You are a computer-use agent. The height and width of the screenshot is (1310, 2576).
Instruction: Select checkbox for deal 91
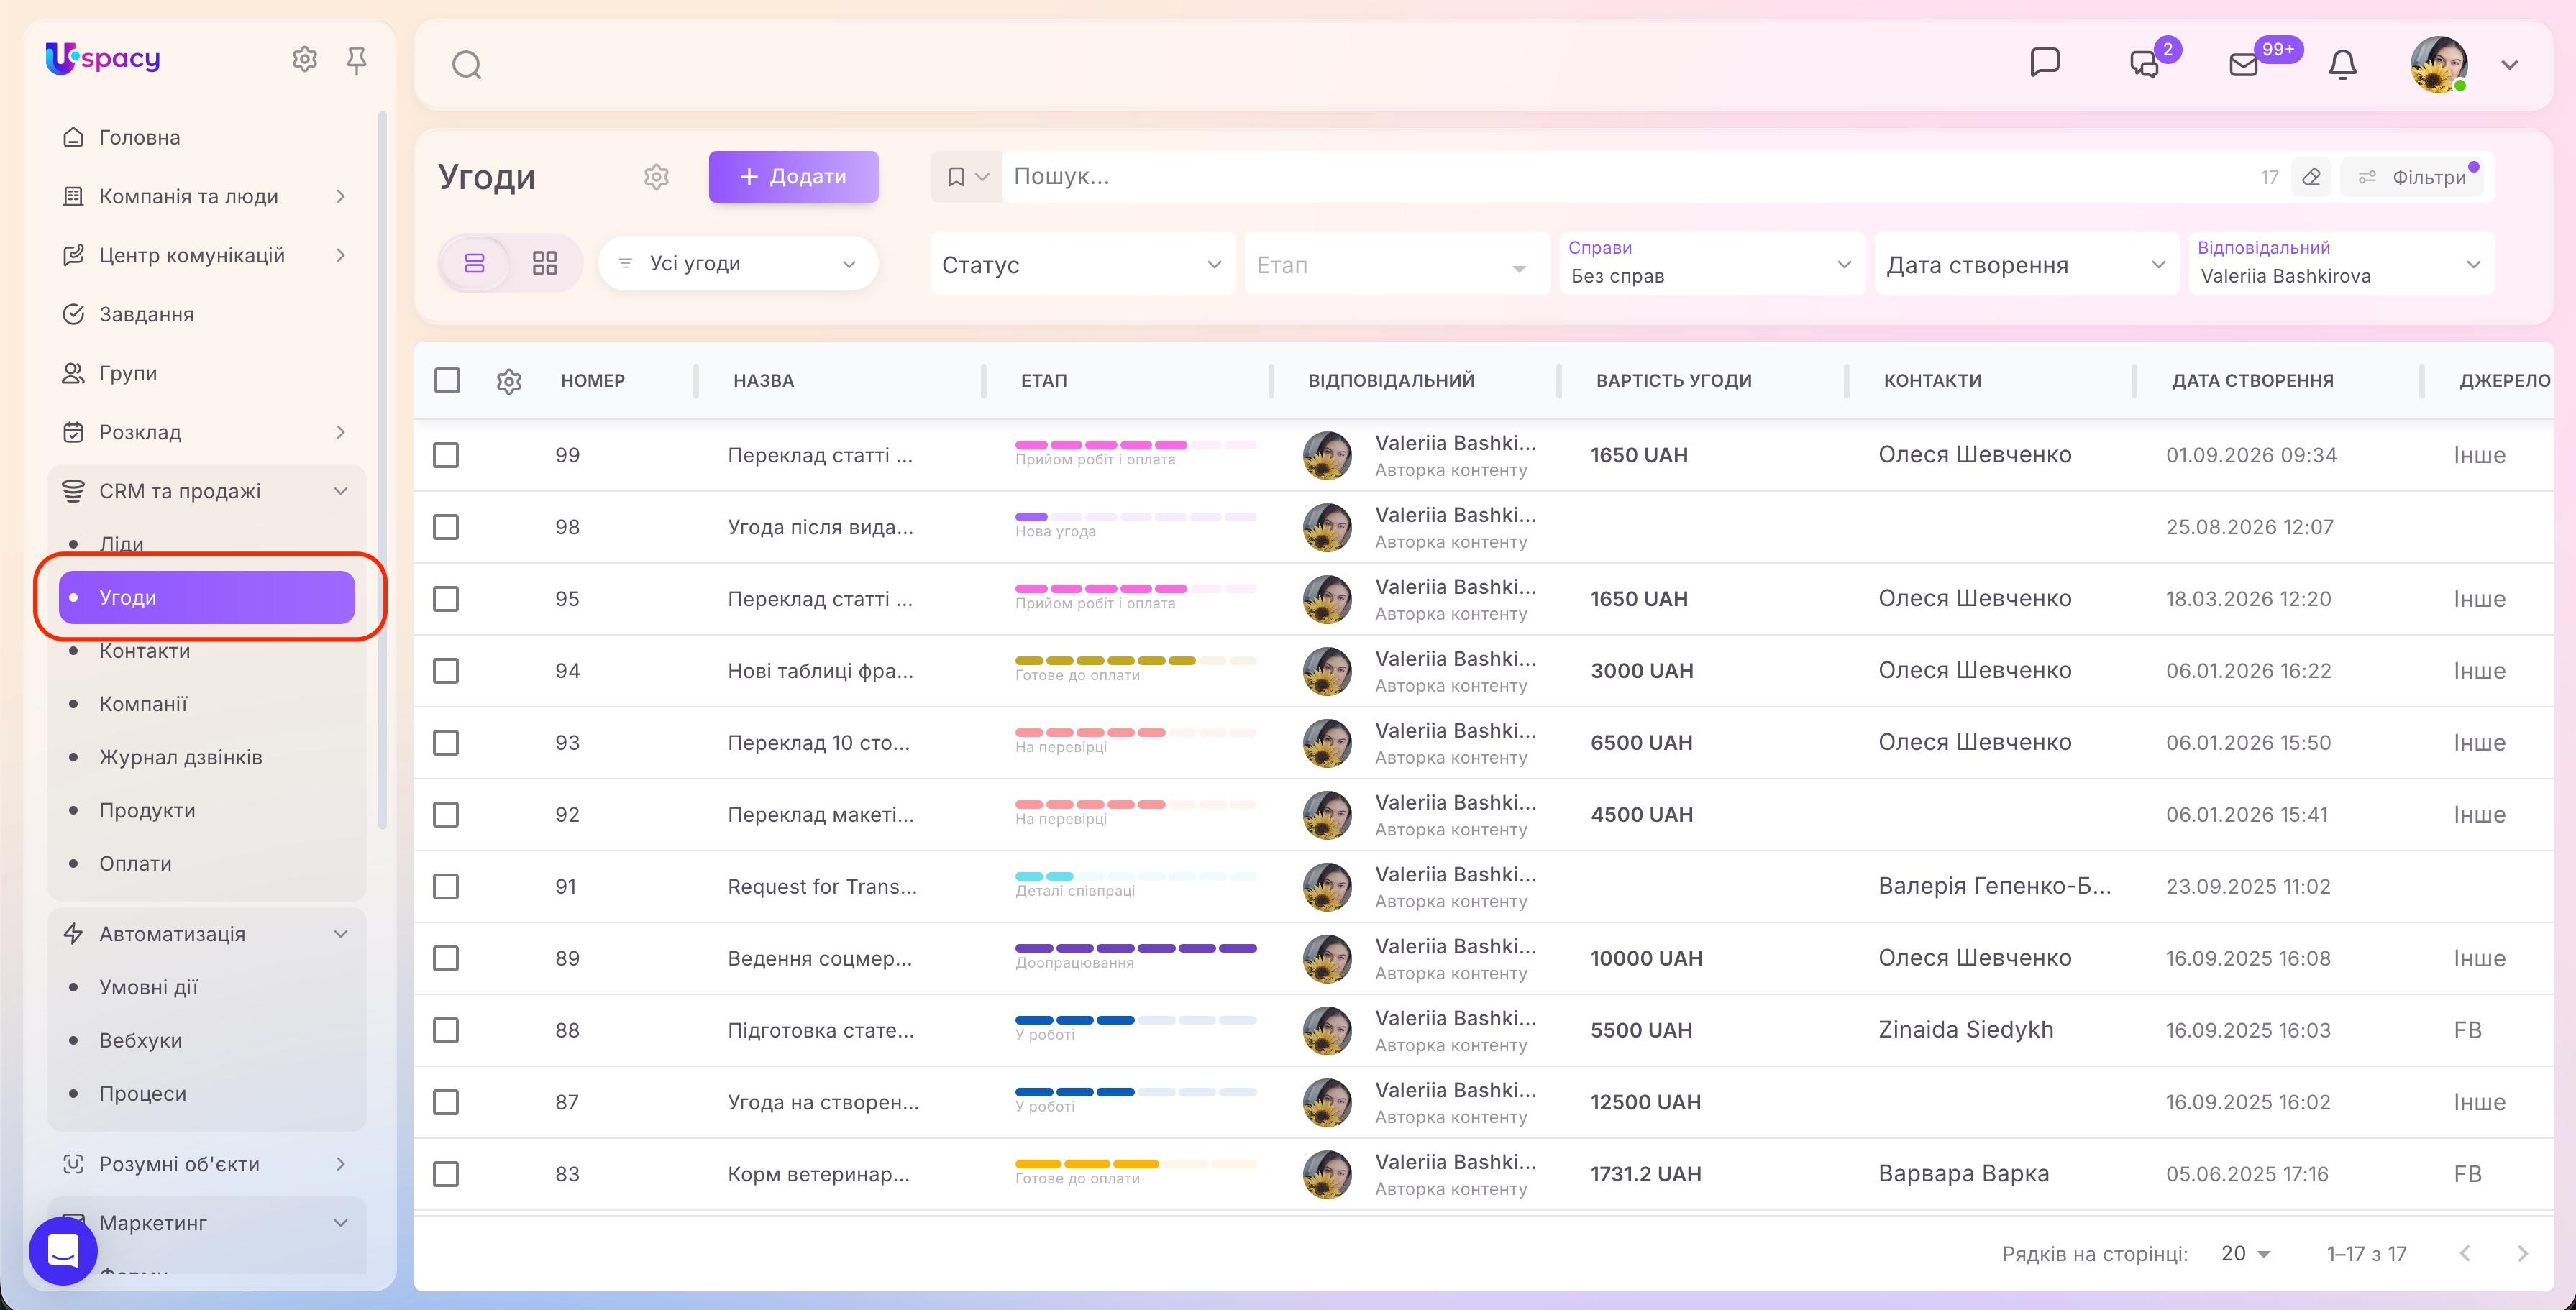point(446,887)
